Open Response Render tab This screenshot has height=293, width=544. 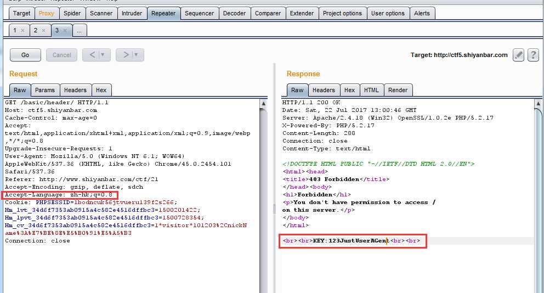point(398,90)
